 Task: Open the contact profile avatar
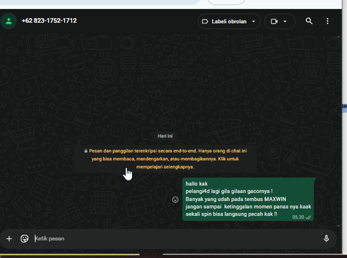[x=8, y=21]
